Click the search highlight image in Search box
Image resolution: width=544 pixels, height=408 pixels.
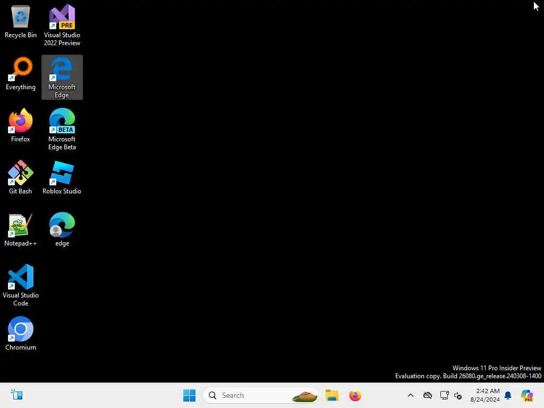pos(304,395)
